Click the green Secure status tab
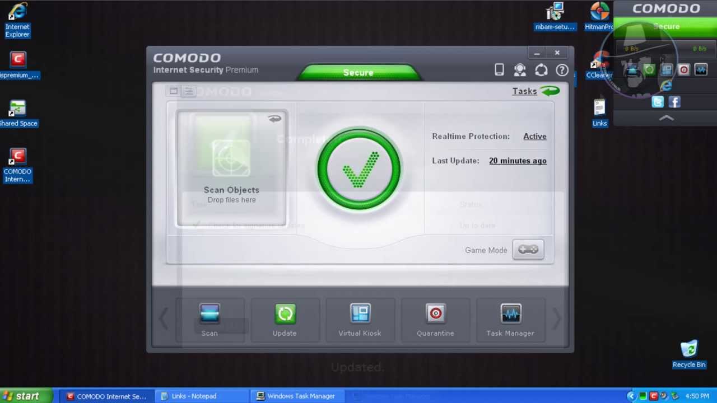Screen dimensions: 717x403 point(358,72)
